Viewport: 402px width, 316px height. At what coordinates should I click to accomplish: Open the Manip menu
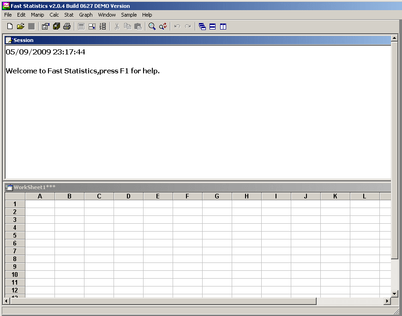click(37, 15)
